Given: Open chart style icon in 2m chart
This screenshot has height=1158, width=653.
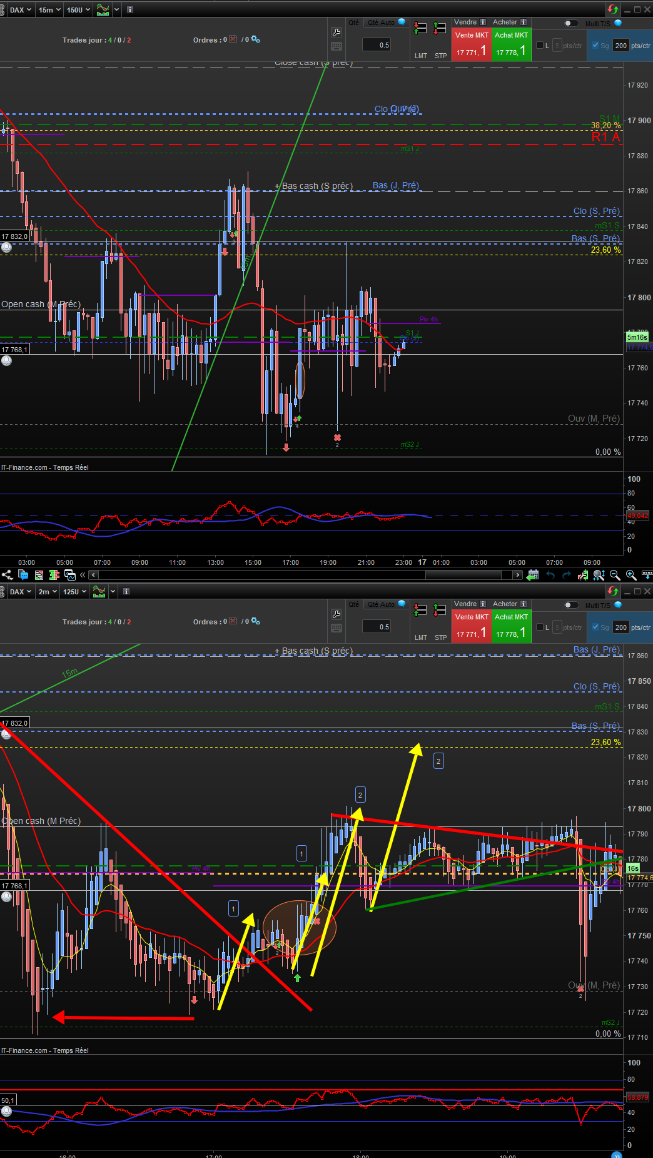Looking at the screenshot, I should pos(99,591).
